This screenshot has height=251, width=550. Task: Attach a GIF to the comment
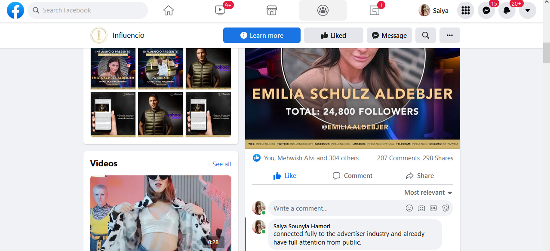(x=433, y=208)
